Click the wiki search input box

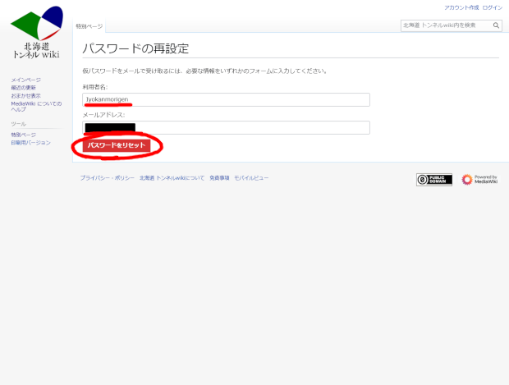click(446, 25)
